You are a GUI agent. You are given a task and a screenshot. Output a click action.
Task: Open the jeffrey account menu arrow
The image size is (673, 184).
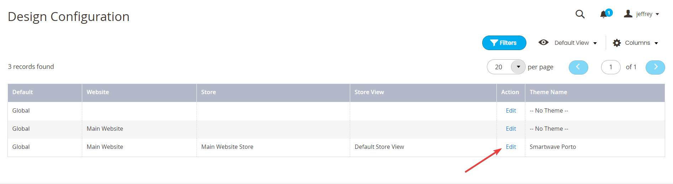click(x=657, y=14)
